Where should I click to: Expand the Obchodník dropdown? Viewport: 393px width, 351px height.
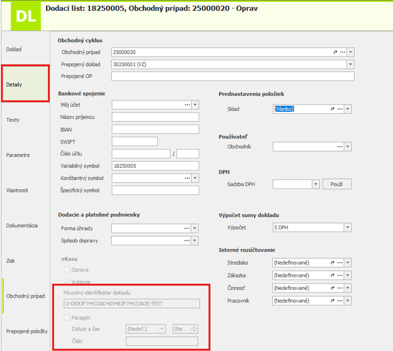348,147
